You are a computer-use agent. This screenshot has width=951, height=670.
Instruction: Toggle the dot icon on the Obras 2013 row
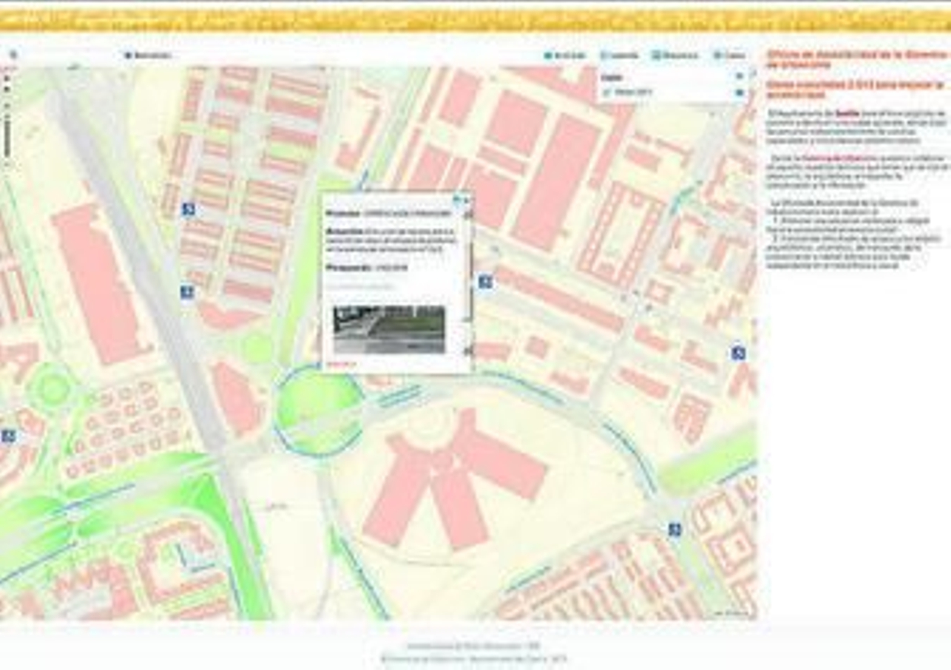(x=739, y=93)
